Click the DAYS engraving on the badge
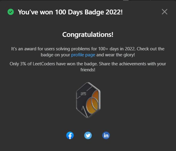The image size is (176, 151). pyautogui.click(x=83, y=94)
